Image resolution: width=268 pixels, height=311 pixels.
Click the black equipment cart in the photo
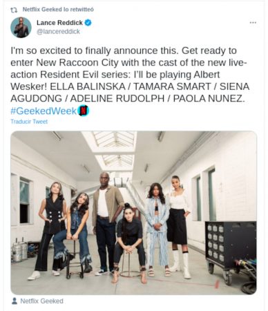click(x=231, y=251)
